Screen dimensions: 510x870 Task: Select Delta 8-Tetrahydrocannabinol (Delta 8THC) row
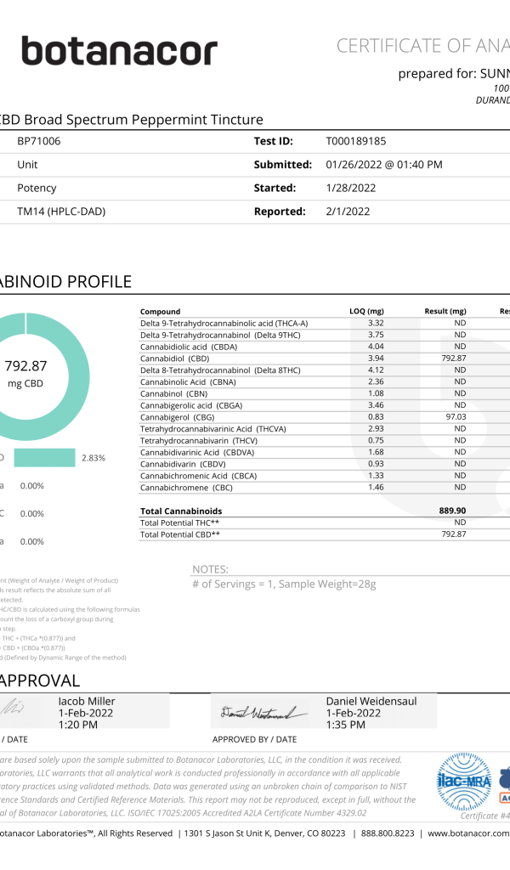coord(220,370)
